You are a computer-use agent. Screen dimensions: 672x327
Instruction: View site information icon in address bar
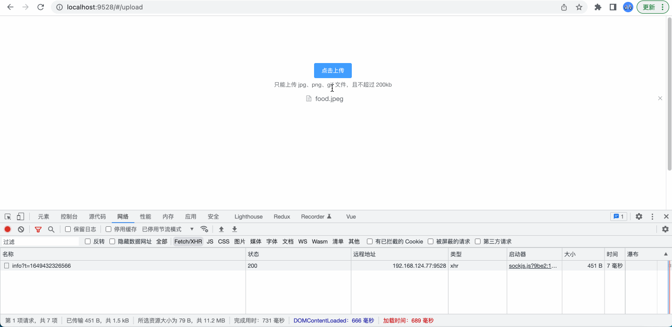[59, 7]
